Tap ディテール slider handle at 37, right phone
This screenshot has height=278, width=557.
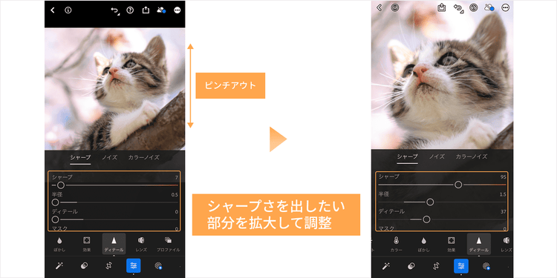click(426, 219)
